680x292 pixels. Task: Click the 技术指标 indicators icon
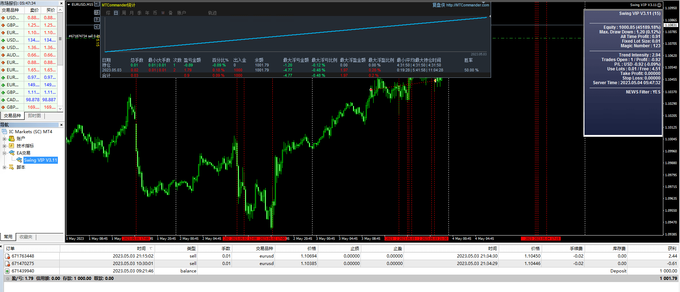(12, 146)
